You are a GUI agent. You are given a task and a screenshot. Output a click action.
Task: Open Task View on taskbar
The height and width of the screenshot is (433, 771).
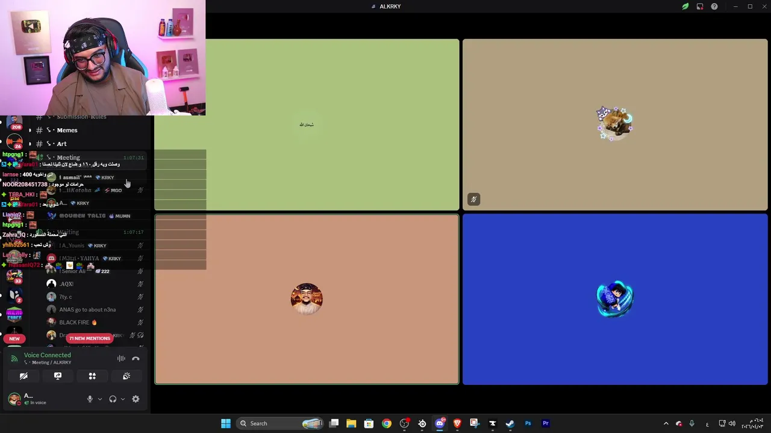[x=334, y=423]
